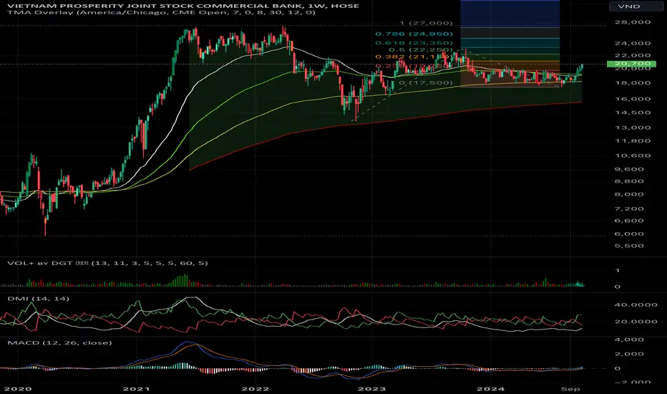Click the 28,000 price axis label
The width and height of the screenshot is (667, 394).
click(633, 22)
